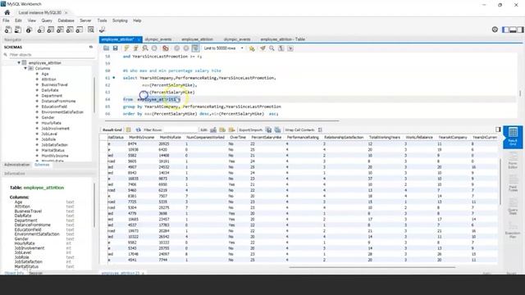Screen dimensions: 525x295
Task: Go to the home screen icon
Action: tap(7, 12)
